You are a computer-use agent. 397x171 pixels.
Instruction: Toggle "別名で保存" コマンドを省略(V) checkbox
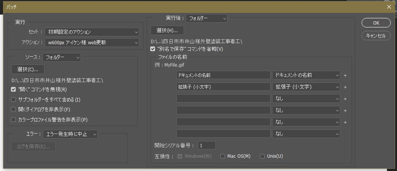(x=153, y=49)
